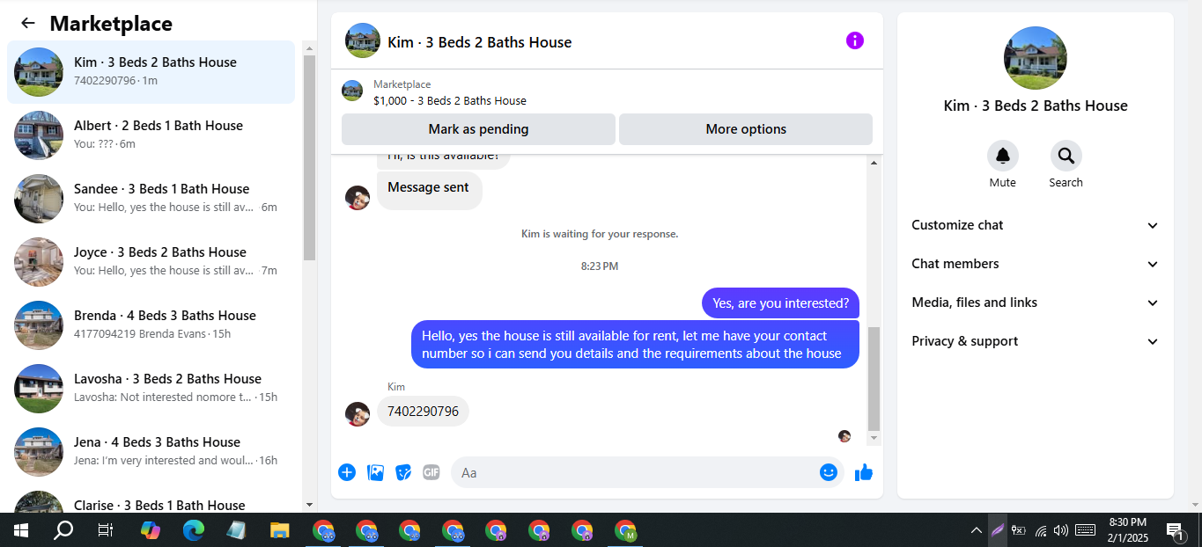This screenshot has height=547, width=1202.
Task: Open Windows Start menu
Action: coord(21,529)
